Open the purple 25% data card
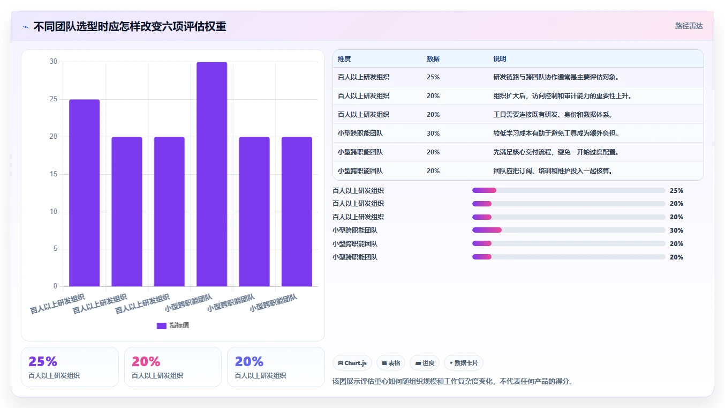Image resolution: width=725 pixels, height=408 pixels. click(x=70, y=367)
